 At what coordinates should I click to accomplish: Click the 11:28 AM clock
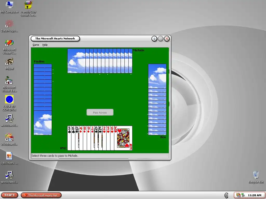(x=255, y=195)
